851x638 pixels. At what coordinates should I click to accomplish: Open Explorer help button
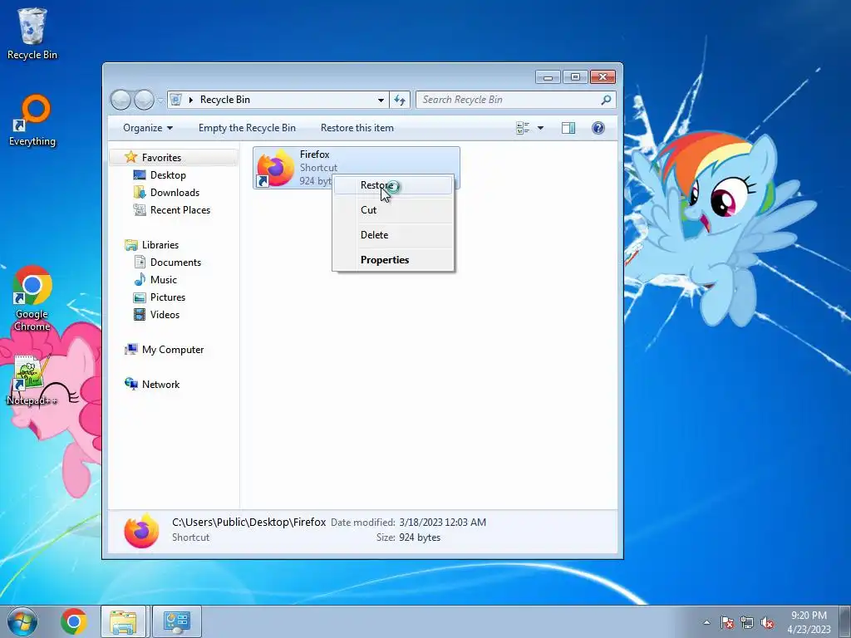point(598,128)
